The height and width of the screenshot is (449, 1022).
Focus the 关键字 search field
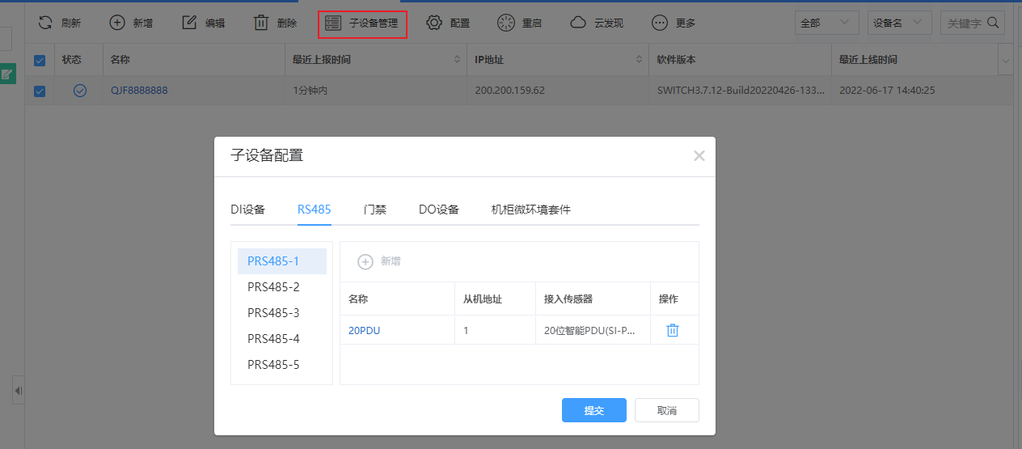click(x=964, y=23)
